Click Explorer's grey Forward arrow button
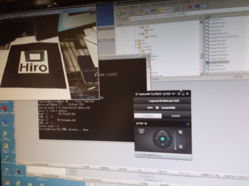Image resolution: width=249 pixels, height=186 pixels. click(x=132, y=13)
